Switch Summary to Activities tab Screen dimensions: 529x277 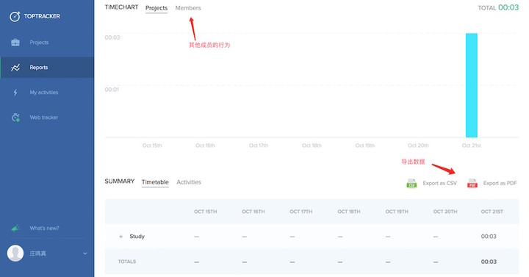pyautogui.click(x=189, y=182)
